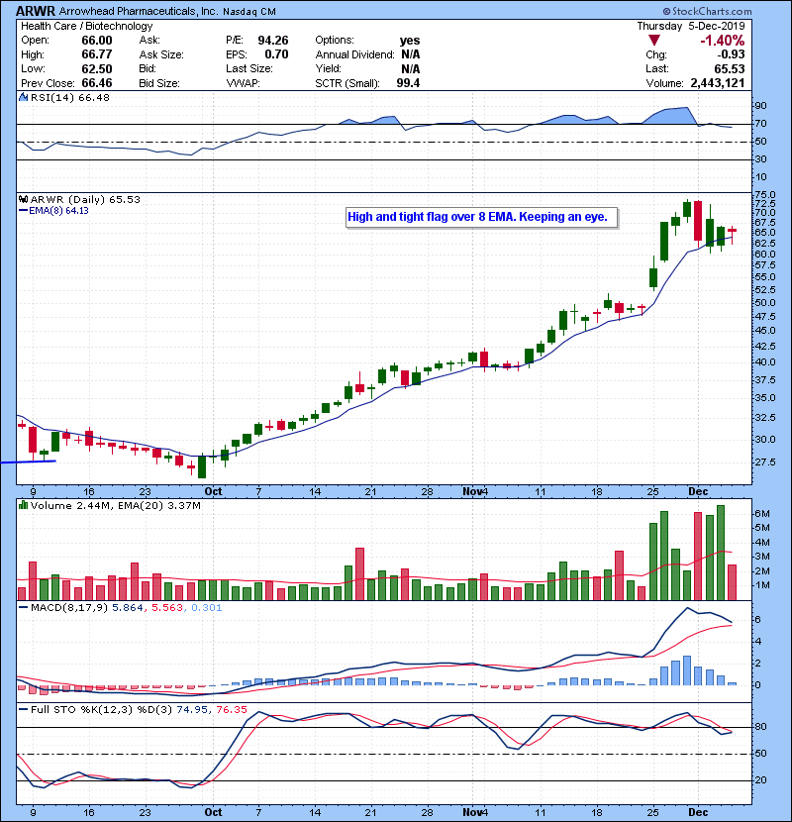Click the Low value 62.50
Screen dimensions: 792x822
point(97,68)
